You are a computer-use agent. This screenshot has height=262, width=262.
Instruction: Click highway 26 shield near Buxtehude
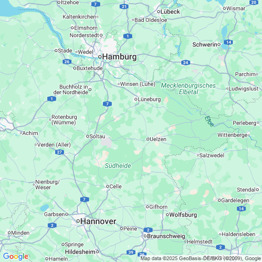click(x=67, y=62)
